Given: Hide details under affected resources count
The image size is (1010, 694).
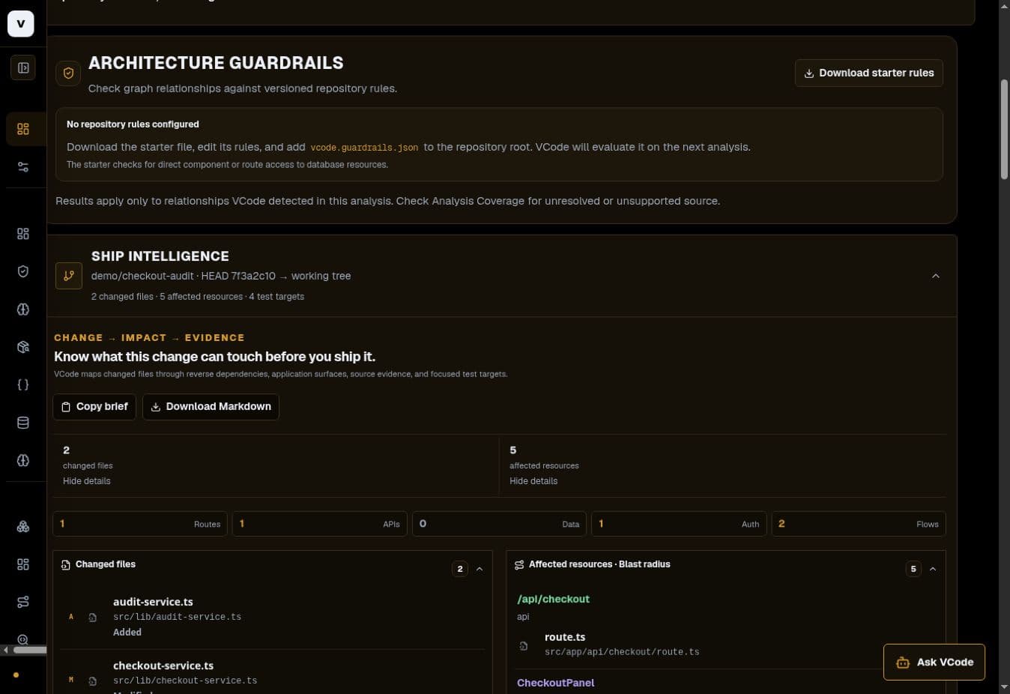Looking at the screenshot, I should pyautogui.click(x=533, y=481).
